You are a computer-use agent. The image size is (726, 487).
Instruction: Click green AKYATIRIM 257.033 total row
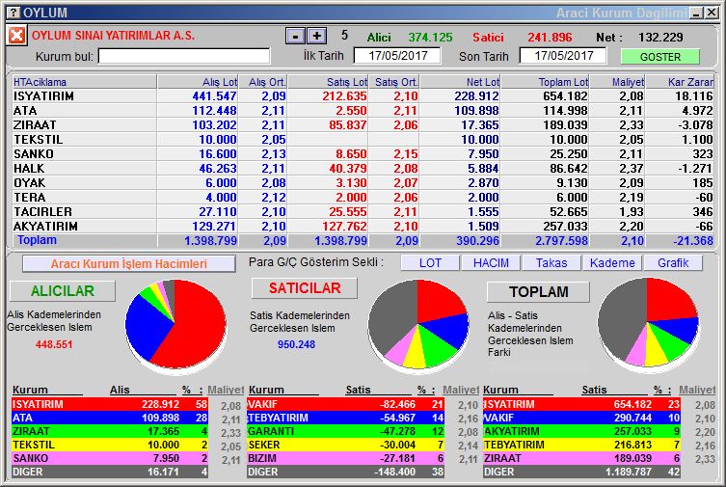[x=581, y=431]
